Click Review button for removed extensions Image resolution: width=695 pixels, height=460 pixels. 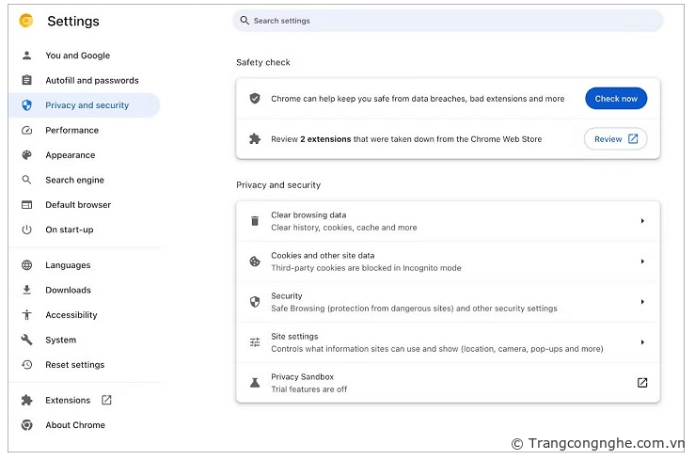615,139
